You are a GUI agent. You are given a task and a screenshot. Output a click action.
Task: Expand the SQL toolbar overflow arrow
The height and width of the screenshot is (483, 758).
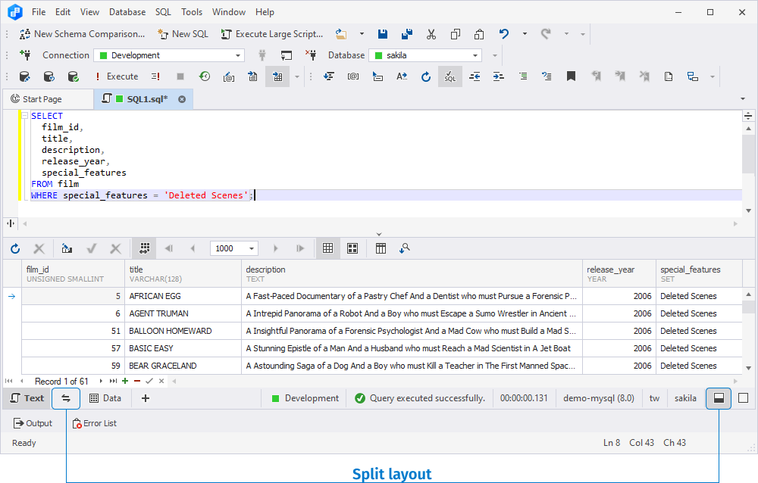712,76
